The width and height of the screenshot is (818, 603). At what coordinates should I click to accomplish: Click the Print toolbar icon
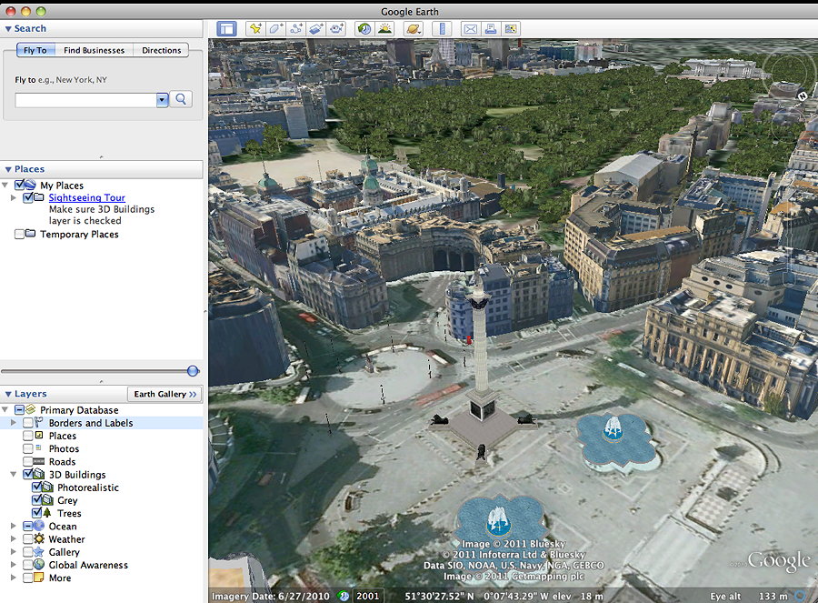(491, 29)
